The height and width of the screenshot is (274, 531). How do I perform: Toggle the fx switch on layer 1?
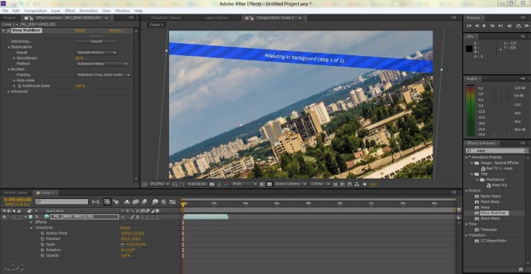pos(137,216)
